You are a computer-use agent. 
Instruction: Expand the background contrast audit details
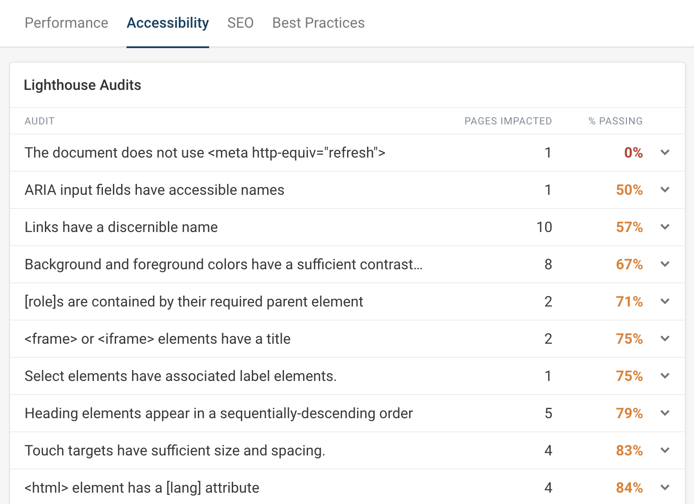pyautogui.click(x=665, y=264)
